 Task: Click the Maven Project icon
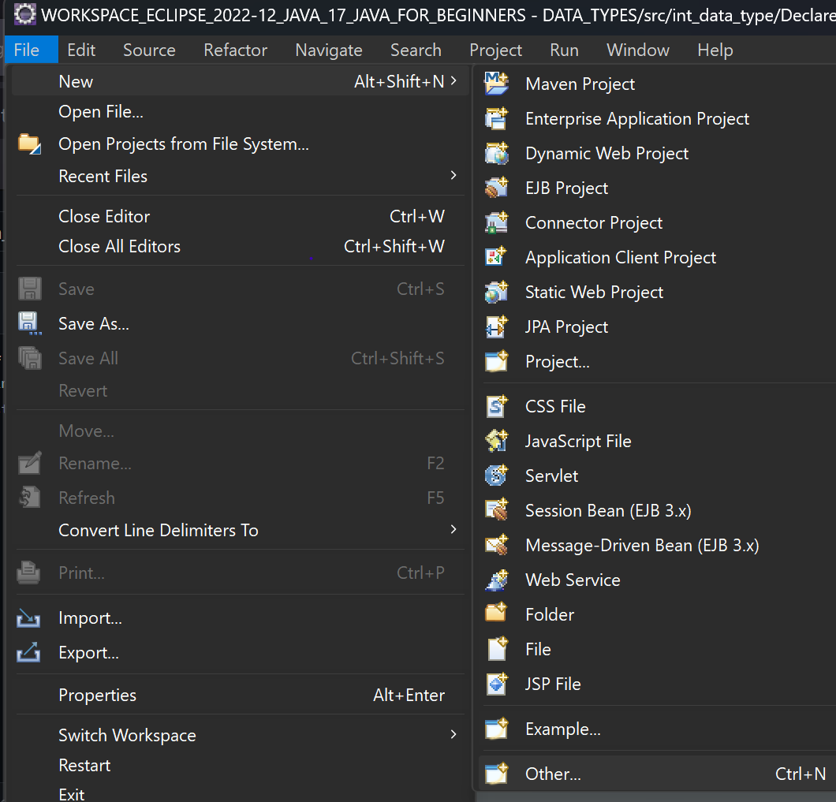pyautogui.click(x=496, y=84)
